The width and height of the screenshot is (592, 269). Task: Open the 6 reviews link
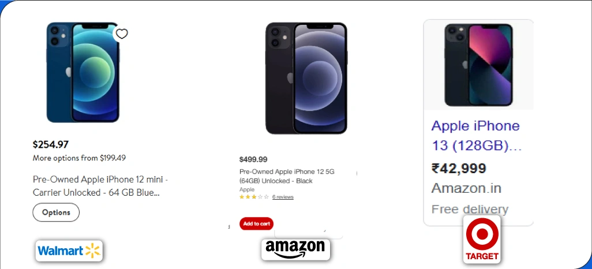(283, 197)
